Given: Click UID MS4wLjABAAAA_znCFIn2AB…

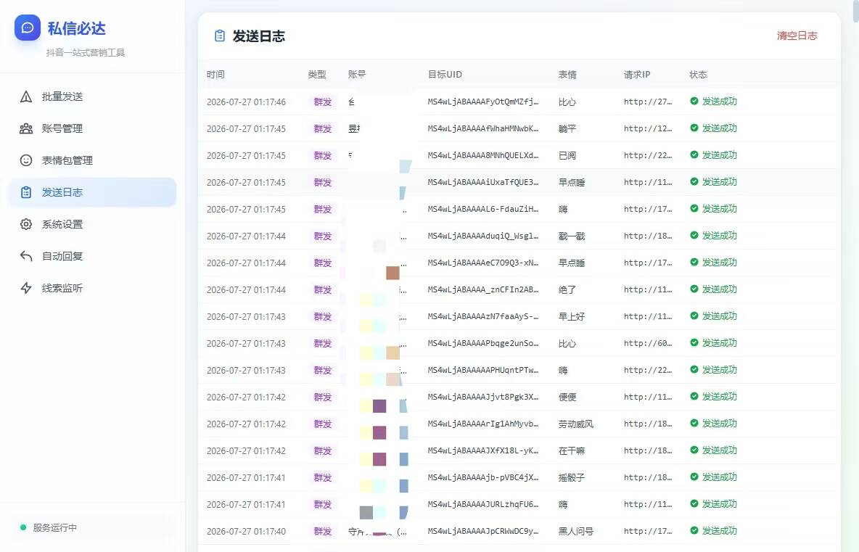Looking at the screenshot, I should point(483,289).
